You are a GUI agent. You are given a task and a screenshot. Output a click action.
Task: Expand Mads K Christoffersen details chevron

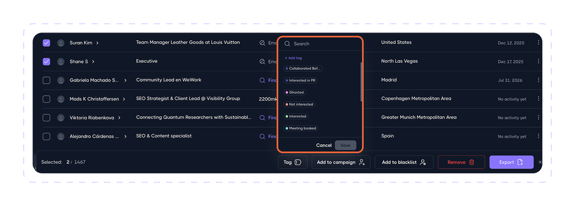tap(124, 99)
